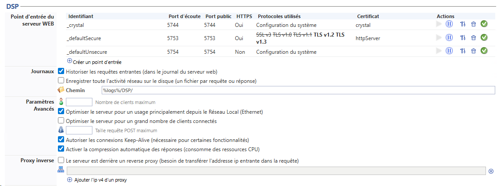Focus the 'Nombre de clients maximum' field
This screenshot has width=497, height=186.
point(79,102)
